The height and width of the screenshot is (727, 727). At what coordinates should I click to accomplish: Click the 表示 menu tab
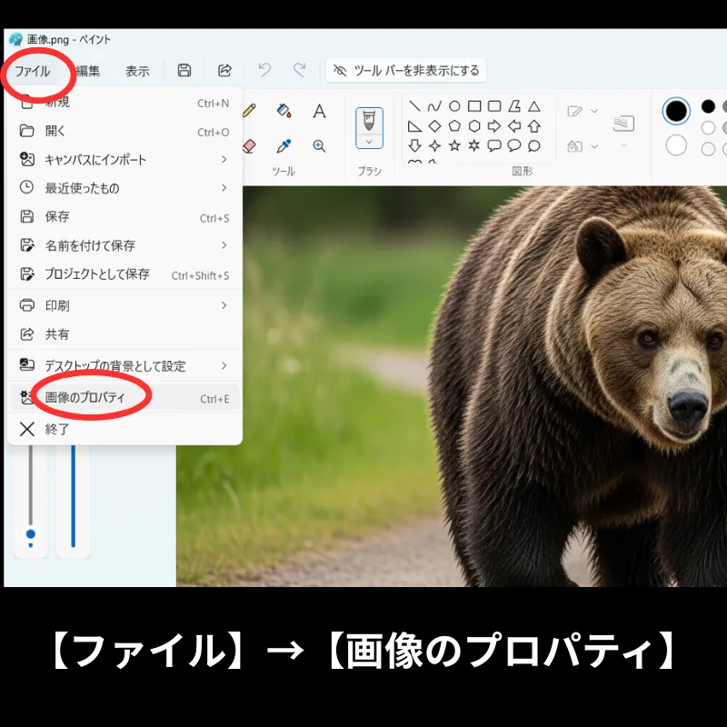pyautogui.click(x=137, y=71)
